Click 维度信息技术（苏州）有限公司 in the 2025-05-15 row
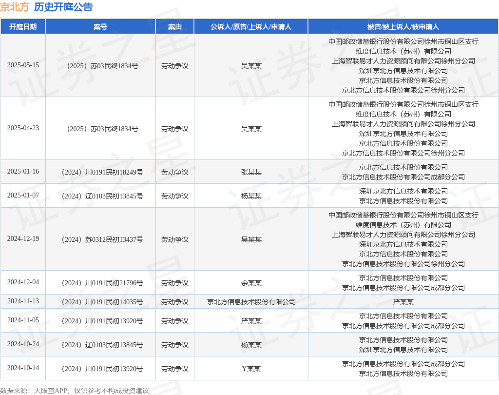Image resolution: width=499 pixels, height=395 pixels. 403,51
